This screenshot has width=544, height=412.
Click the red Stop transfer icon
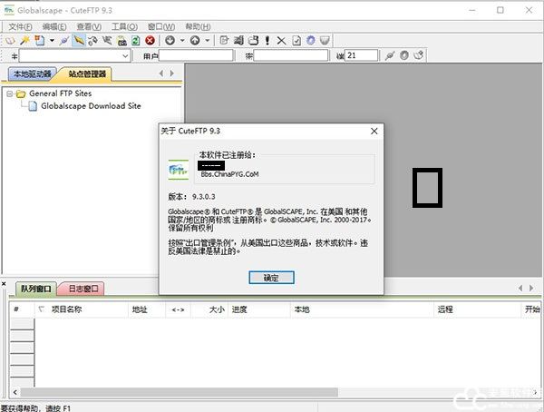150,41
